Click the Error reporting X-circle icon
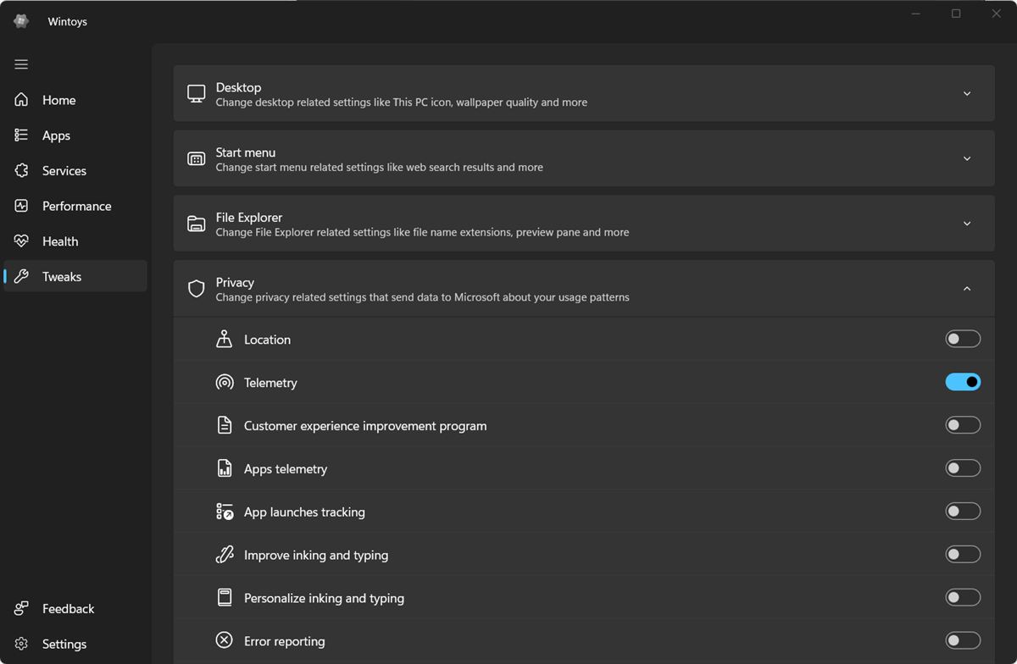The image size is (1017, 664). [224, 640]
